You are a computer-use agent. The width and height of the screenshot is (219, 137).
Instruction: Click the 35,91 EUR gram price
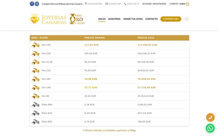pyautogui.click(x=90, y=96)
